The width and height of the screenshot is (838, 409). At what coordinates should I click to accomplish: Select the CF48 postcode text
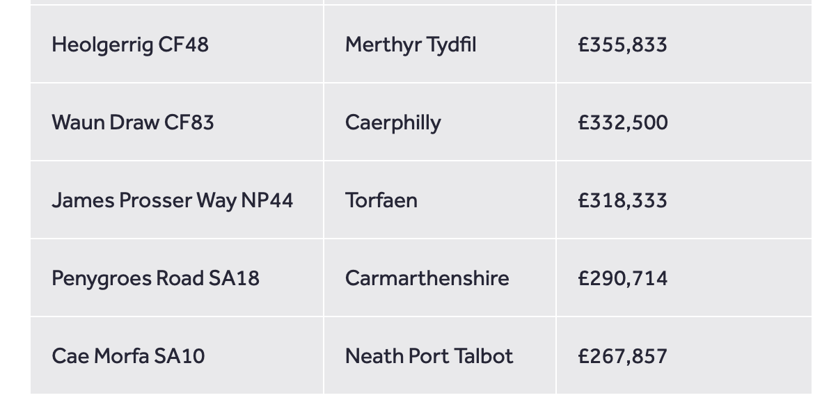coord(184,45)
